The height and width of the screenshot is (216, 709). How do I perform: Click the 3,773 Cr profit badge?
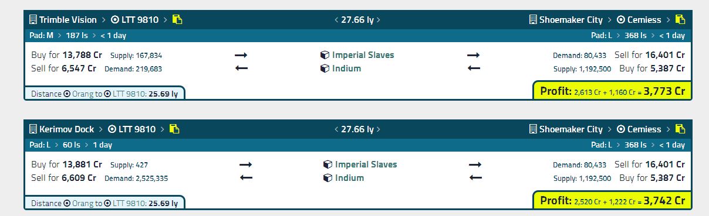point(612,91)
